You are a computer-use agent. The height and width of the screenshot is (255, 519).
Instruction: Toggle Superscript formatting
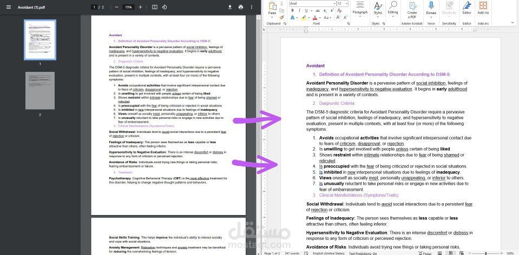332,10
